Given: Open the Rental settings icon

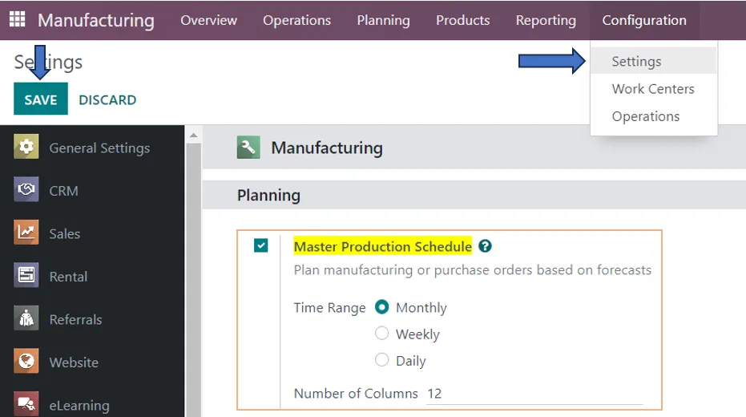Looking at the screenshot, I should [26, 275].
